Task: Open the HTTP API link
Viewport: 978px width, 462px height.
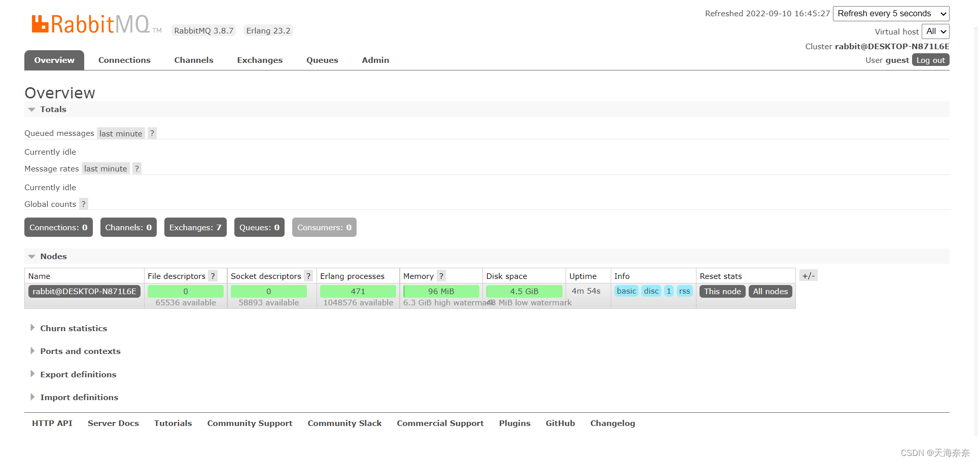Action: [52, 423]
